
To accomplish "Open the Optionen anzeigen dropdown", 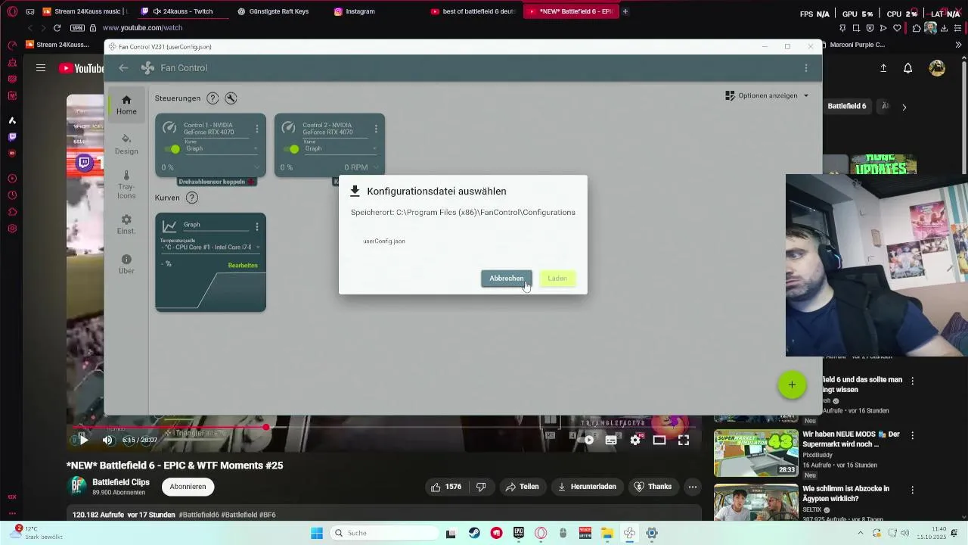I will 767,96.
